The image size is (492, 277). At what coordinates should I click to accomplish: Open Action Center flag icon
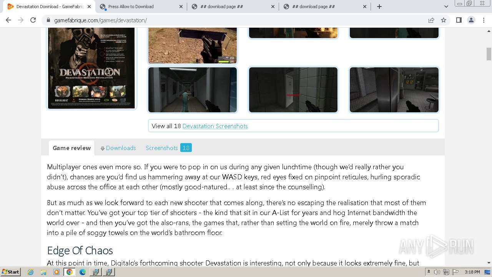coord(455,272)
